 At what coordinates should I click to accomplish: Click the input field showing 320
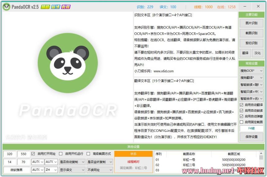(10, 154)
